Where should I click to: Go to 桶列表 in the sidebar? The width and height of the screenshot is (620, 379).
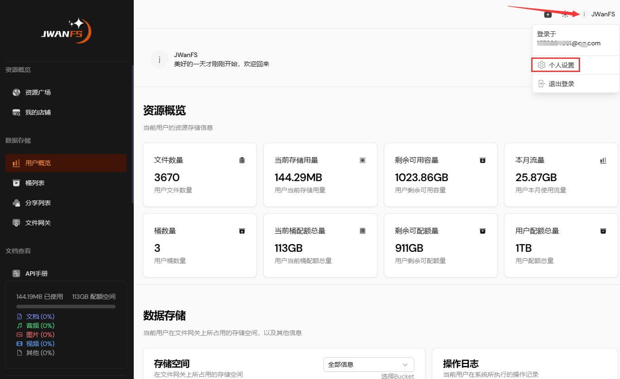(x=66, y=183)
